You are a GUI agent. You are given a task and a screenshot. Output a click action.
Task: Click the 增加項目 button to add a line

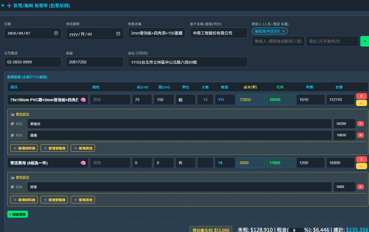tap(17, 214)
